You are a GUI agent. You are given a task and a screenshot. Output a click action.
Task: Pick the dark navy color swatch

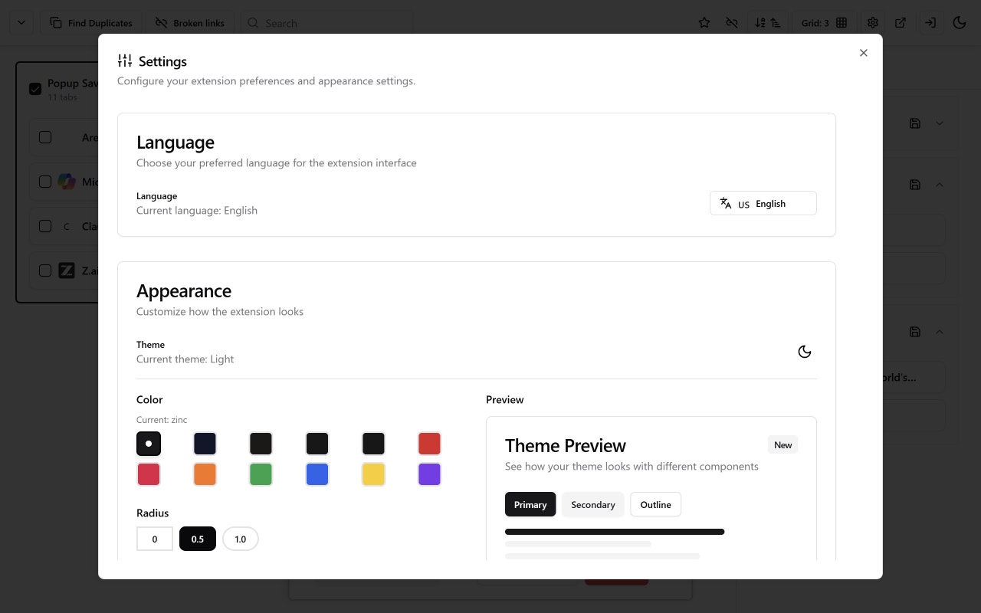pos(205,444)
